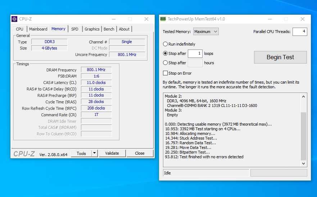Screen dimensions: 317x197
Task: Click the Single channel value field
Action: tap(127, 42)
